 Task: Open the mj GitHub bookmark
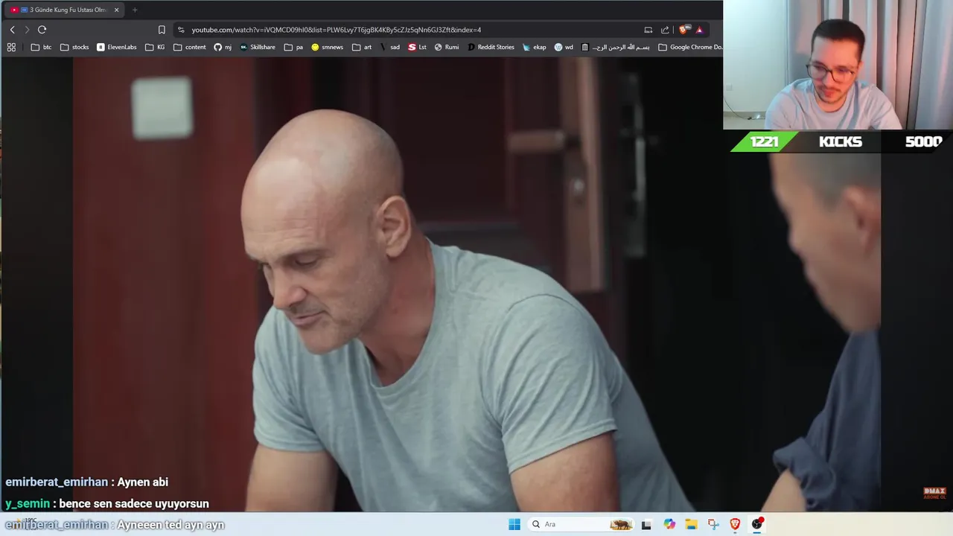tap(223, 47)
